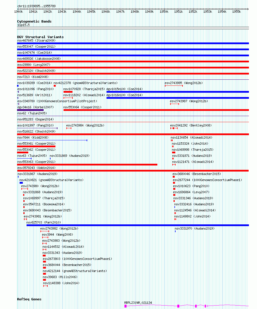This screenshot has height=309, width=257.
Task: Select nsv1121471 (Alsmadi2014) label
Action: [193, 162]
